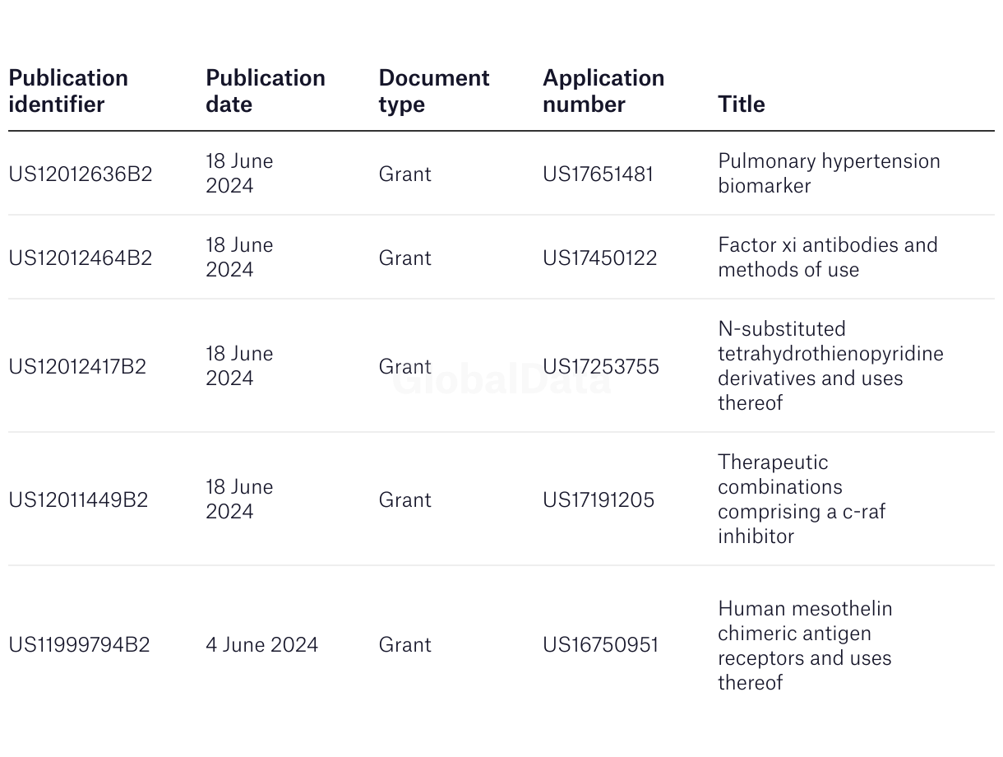This screenshot has width=1003, height=757.
Task: Click the Publication identifier column header
Action: [x=68, y=91]
